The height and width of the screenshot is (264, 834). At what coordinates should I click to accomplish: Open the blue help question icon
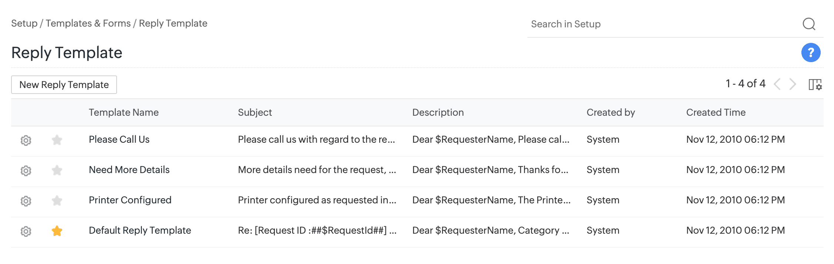(811, 53)
